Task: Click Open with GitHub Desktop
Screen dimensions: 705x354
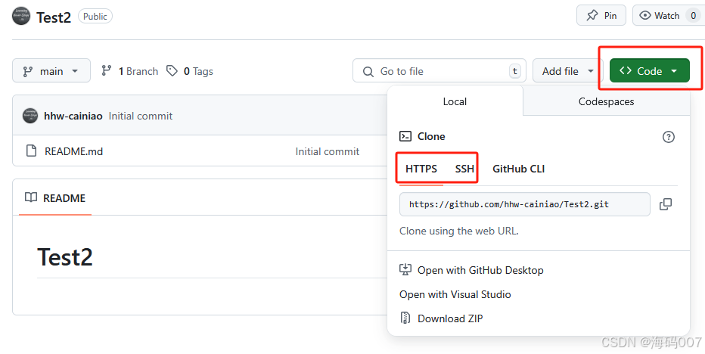Action: (480, 270)
